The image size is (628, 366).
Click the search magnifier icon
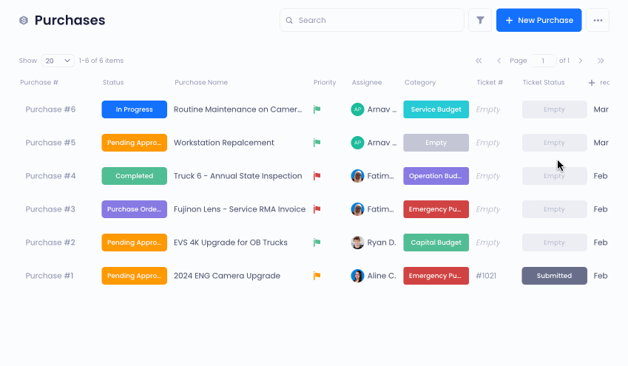click(x=289, y=21)
